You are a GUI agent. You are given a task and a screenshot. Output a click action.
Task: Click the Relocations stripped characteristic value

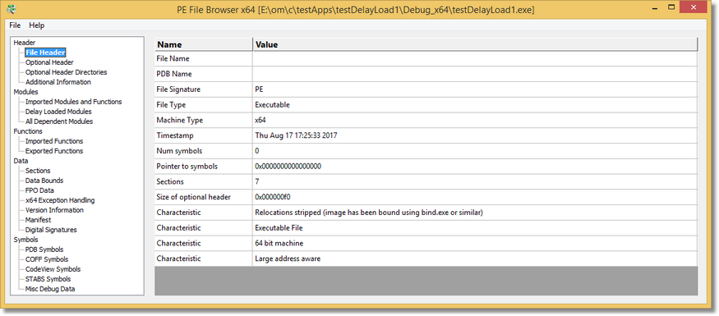click(x=369, y=213)
